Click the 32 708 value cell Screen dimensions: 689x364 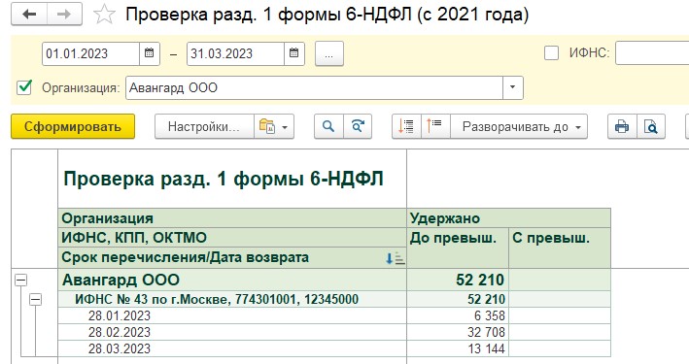click(458, 332)
